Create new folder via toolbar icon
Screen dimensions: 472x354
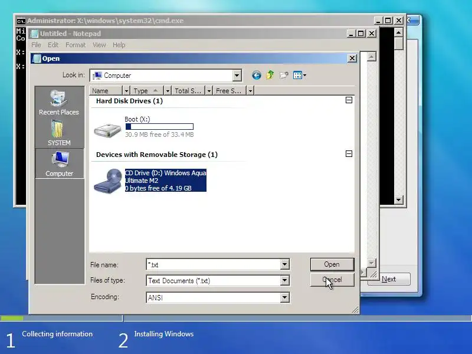click(x=284, y=75)
